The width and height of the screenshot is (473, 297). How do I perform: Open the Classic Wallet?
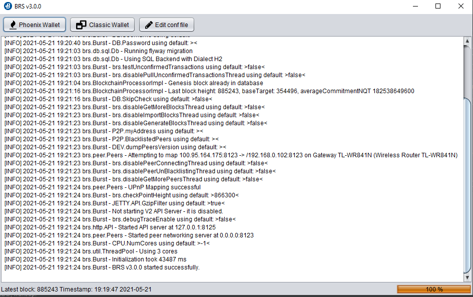tap(102, 25)
